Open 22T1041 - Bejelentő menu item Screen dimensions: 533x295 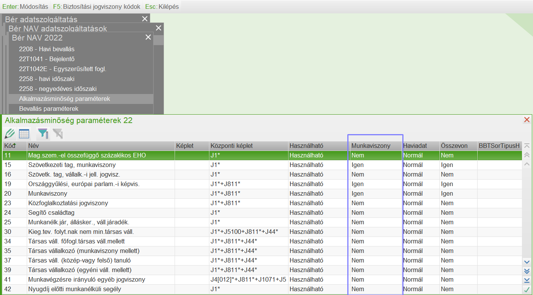coord(81,59)
